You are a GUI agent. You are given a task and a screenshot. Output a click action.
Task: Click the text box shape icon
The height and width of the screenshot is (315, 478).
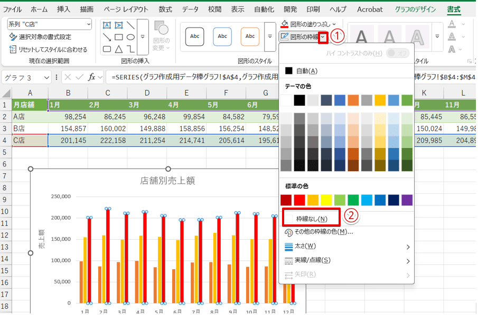tap(107, 25)
